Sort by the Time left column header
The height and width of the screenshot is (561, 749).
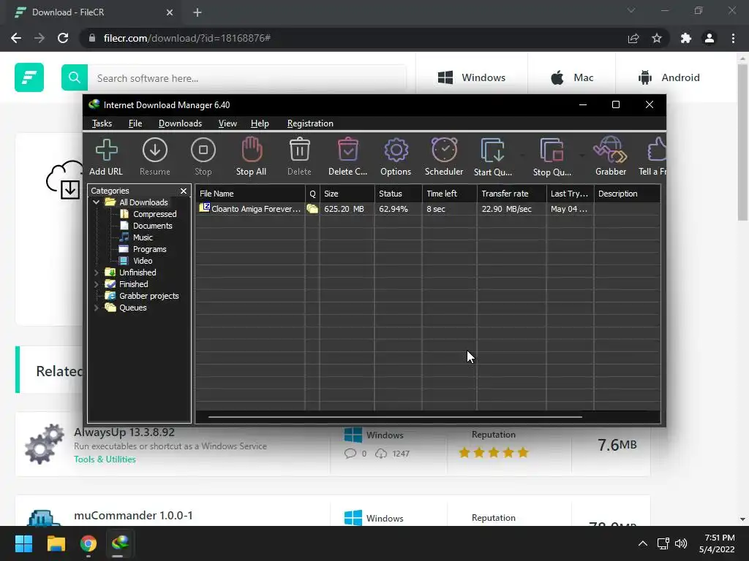click(450, 194)
